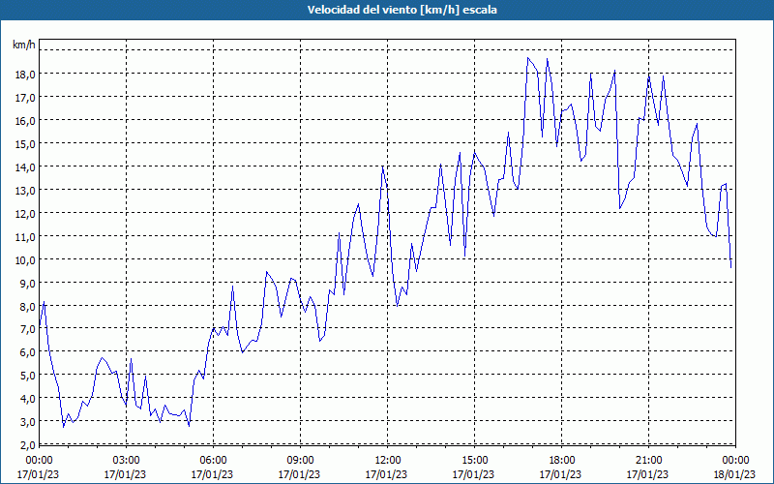774x484 pixels.
Task: Click the 12,0 y-axis value
Action: click(x=25, y=213)
